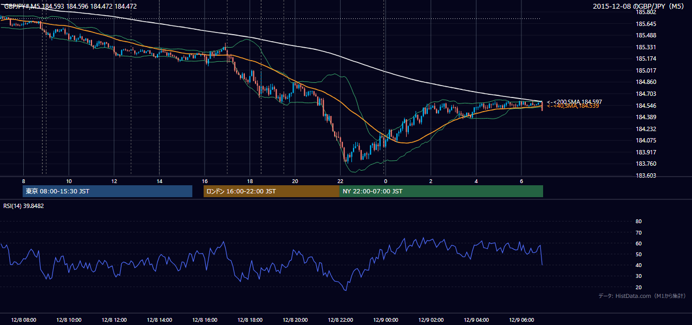692x325 pixels.
Task: Click the 183.760 price axis label
Action: pos(646,164)
